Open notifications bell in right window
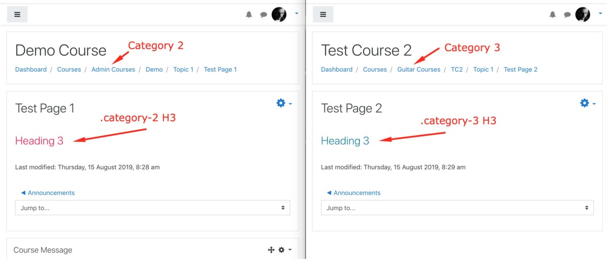The image size is (607, 259). click(553, 15)
